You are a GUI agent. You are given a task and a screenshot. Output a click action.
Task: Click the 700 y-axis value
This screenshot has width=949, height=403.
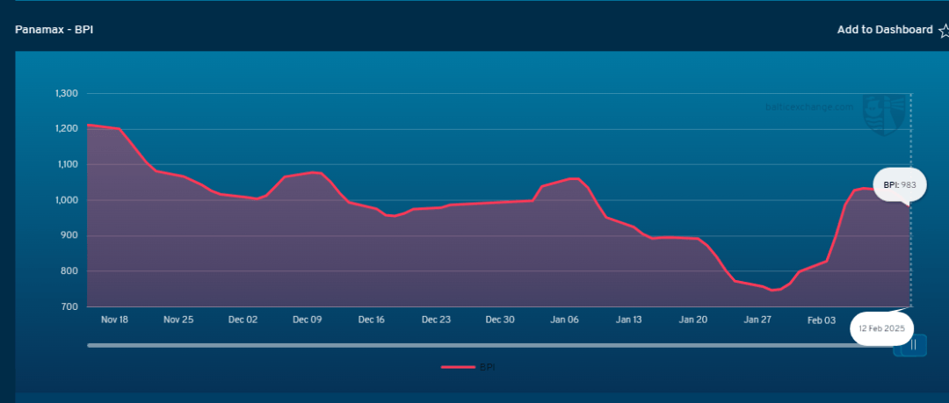[71, 306]
